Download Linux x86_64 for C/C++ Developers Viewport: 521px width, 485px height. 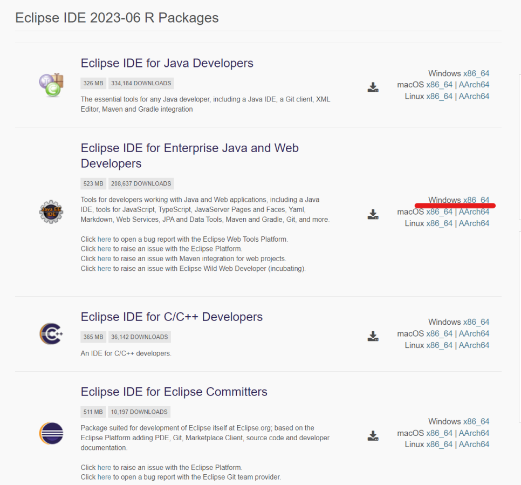click(x=439, y=345)
